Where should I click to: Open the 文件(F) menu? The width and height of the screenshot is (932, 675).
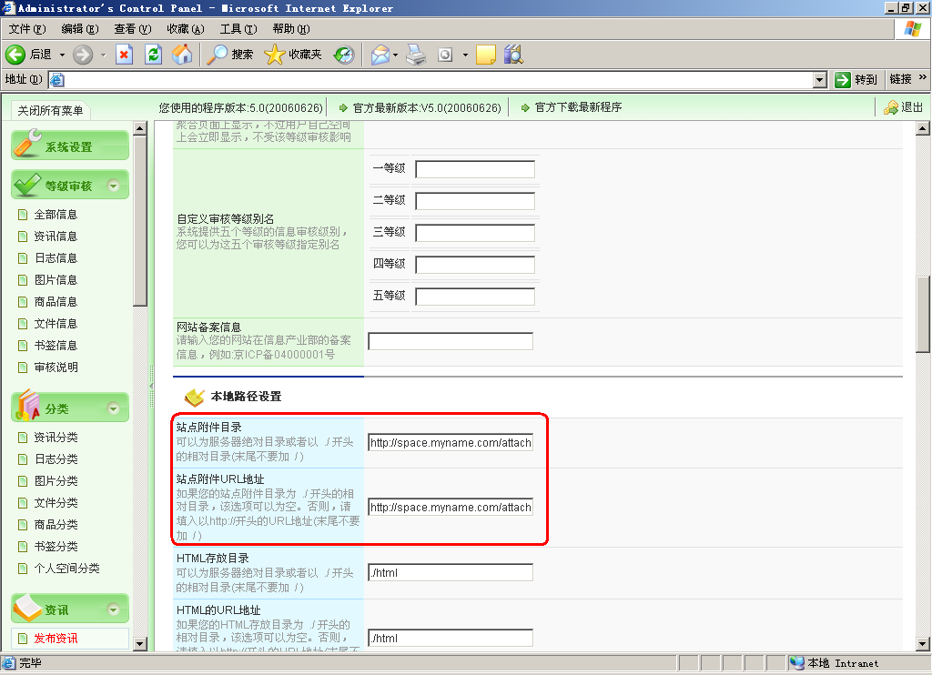pos(27,28)
